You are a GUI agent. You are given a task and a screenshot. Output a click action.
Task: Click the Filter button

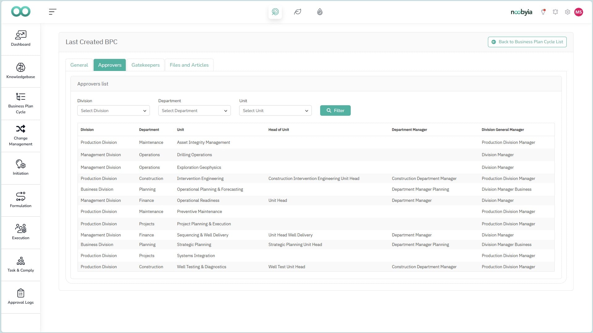point(335,110)
